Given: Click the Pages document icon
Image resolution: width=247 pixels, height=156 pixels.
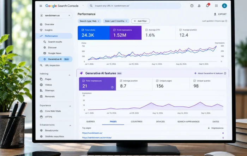Looking at the screenshot, I should pos(41,79).
